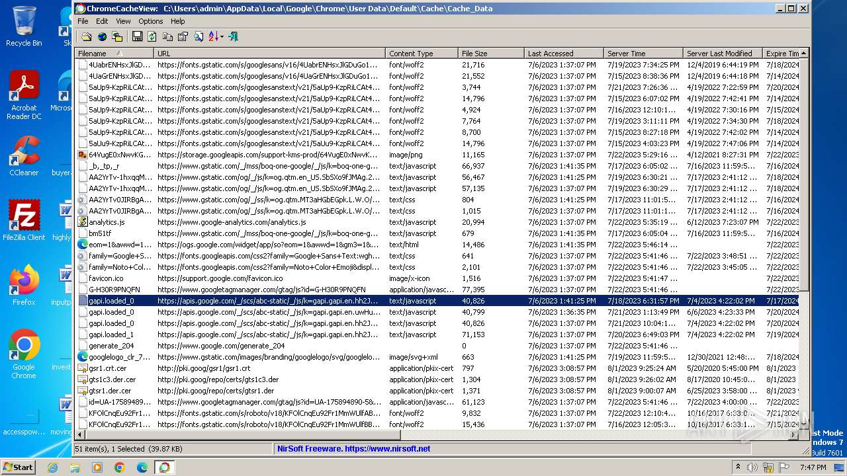This screenshot has width=847, height=476.
Task: Click the Windows Start button
Action: click(19, 467)
